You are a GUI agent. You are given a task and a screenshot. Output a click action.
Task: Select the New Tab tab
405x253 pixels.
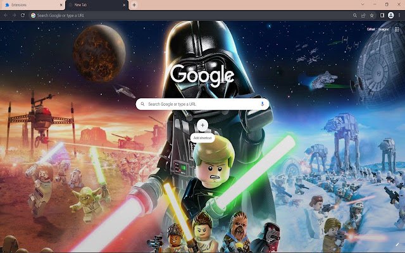[97, 5]
